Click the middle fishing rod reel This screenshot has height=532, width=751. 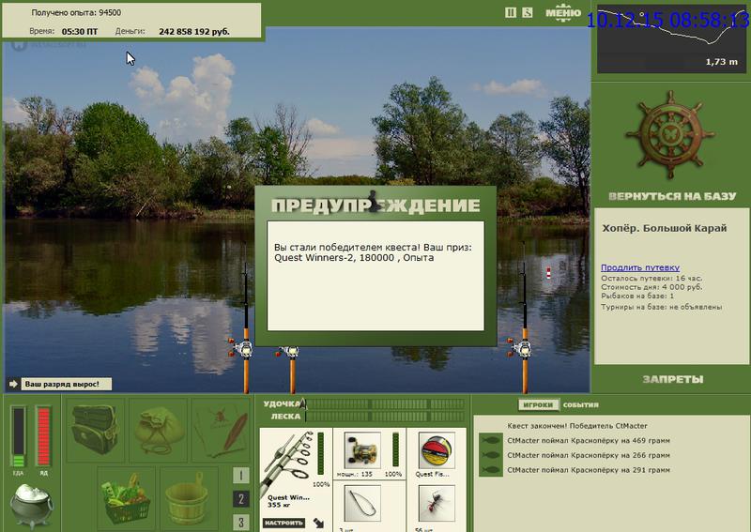pyautogui.click(x=289, y=353)
